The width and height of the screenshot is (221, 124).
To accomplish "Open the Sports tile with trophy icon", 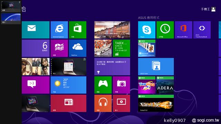I will (112, 66).
